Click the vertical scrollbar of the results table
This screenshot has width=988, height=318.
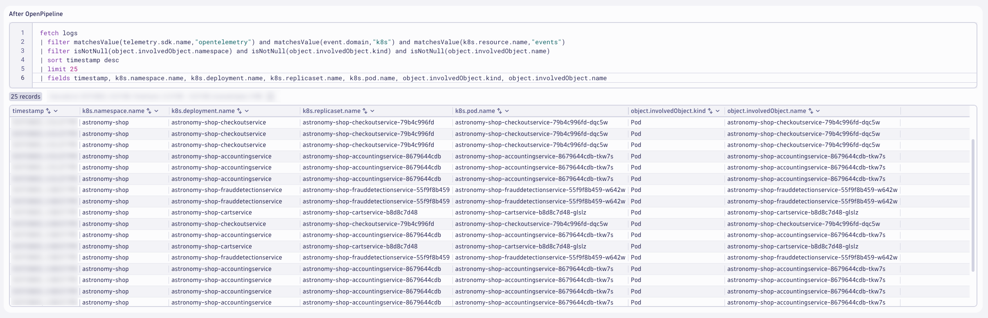coord(973,205)
